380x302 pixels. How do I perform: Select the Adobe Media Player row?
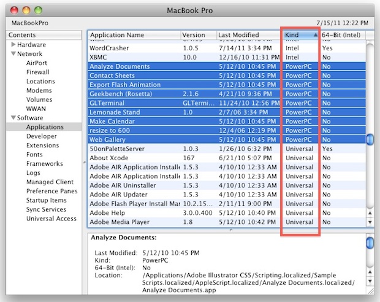point(227,222)
